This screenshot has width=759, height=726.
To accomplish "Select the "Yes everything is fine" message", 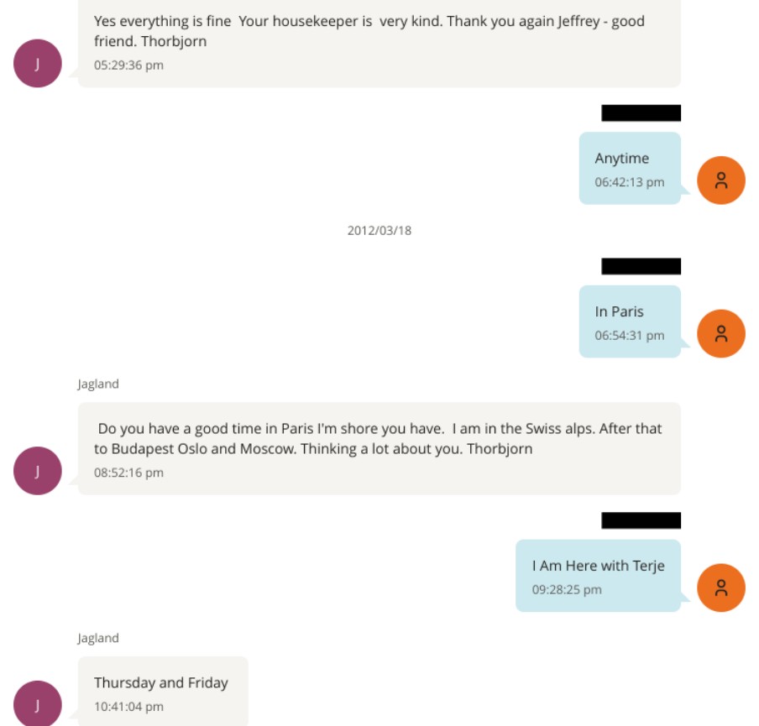I will click(x=369, y=31).
